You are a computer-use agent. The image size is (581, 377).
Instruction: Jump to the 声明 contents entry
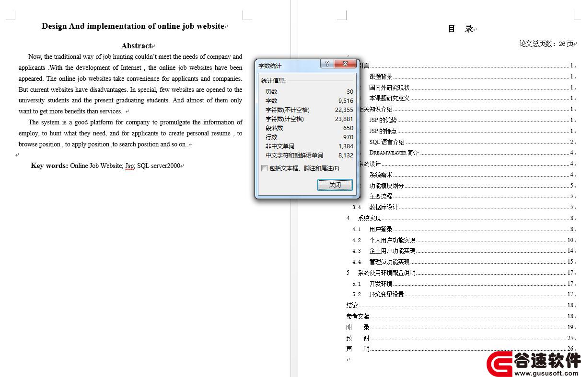click(460, 349)
